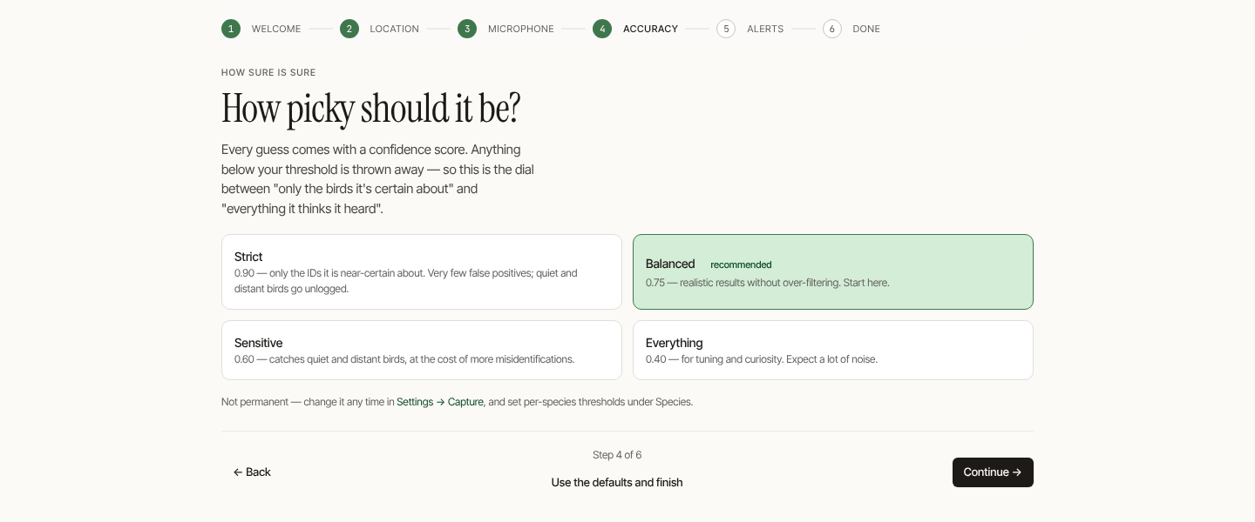
Task: Choose the Sensitive 0.60 threshold option
Action: point(422,350)
